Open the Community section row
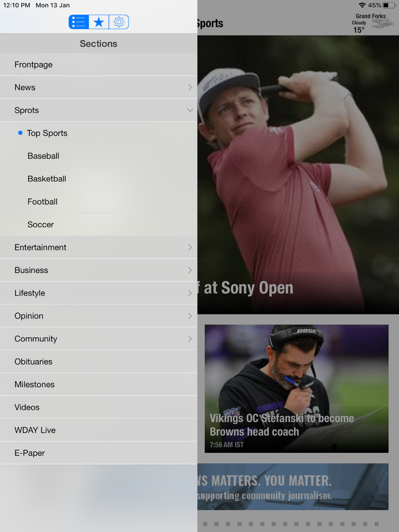 point(99,339)
